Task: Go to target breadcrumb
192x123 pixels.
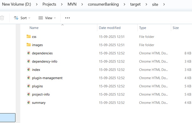Action: pyautogui.click(x=135, y=4)
